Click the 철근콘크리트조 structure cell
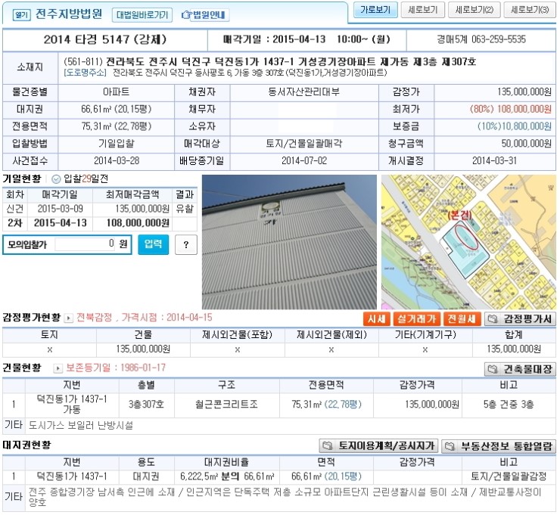This screenshot has width=560, height=515. pos(226,405)
